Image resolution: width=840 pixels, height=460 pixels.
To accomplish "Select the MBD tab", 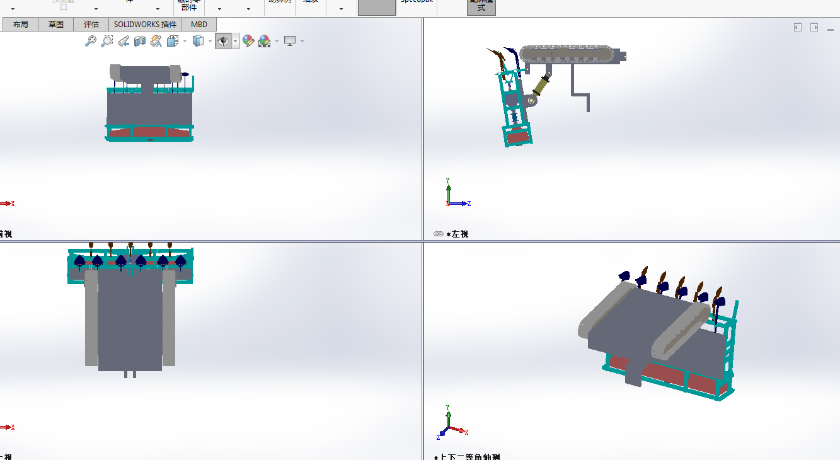I will [199, 25].
